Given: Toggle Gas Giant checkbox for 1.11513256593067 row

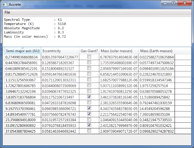Looking at the screenshot, I should (89, 79).
